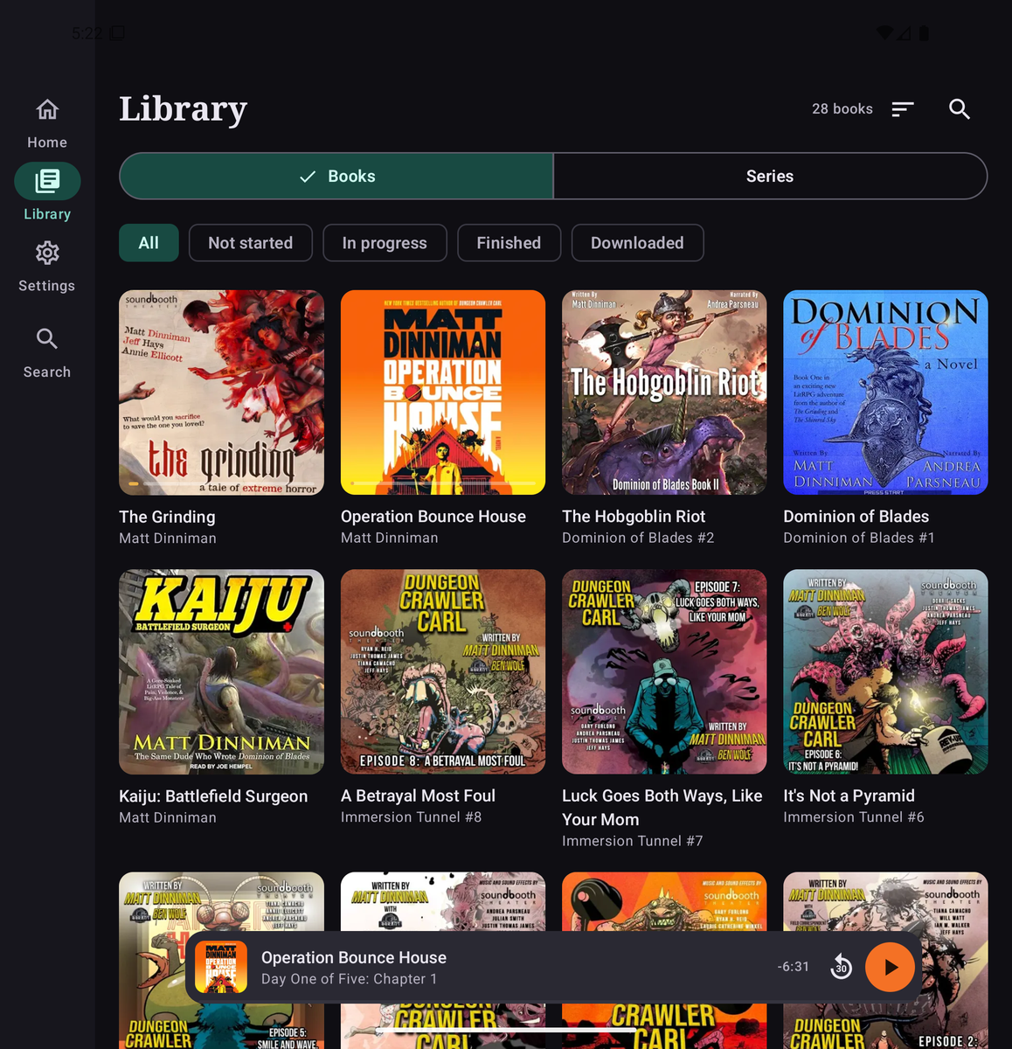Click 'The Grinding' title text
Image resolution: width=1012 pixels, height=1049 pixels.
pos(167,517)
